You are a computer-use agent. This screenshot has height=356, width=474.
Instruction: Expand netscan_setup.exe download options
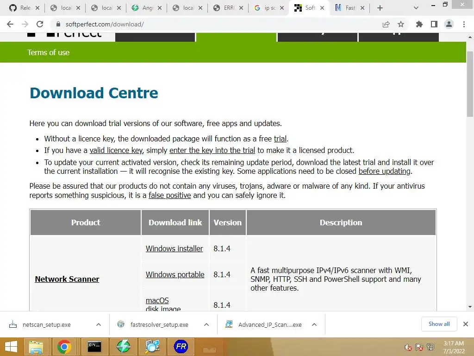point(99,324)
